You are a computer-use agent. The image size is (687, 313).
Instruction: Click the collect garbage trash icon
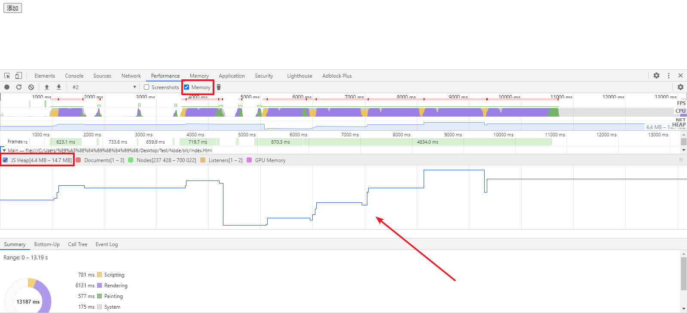(219, 87)
